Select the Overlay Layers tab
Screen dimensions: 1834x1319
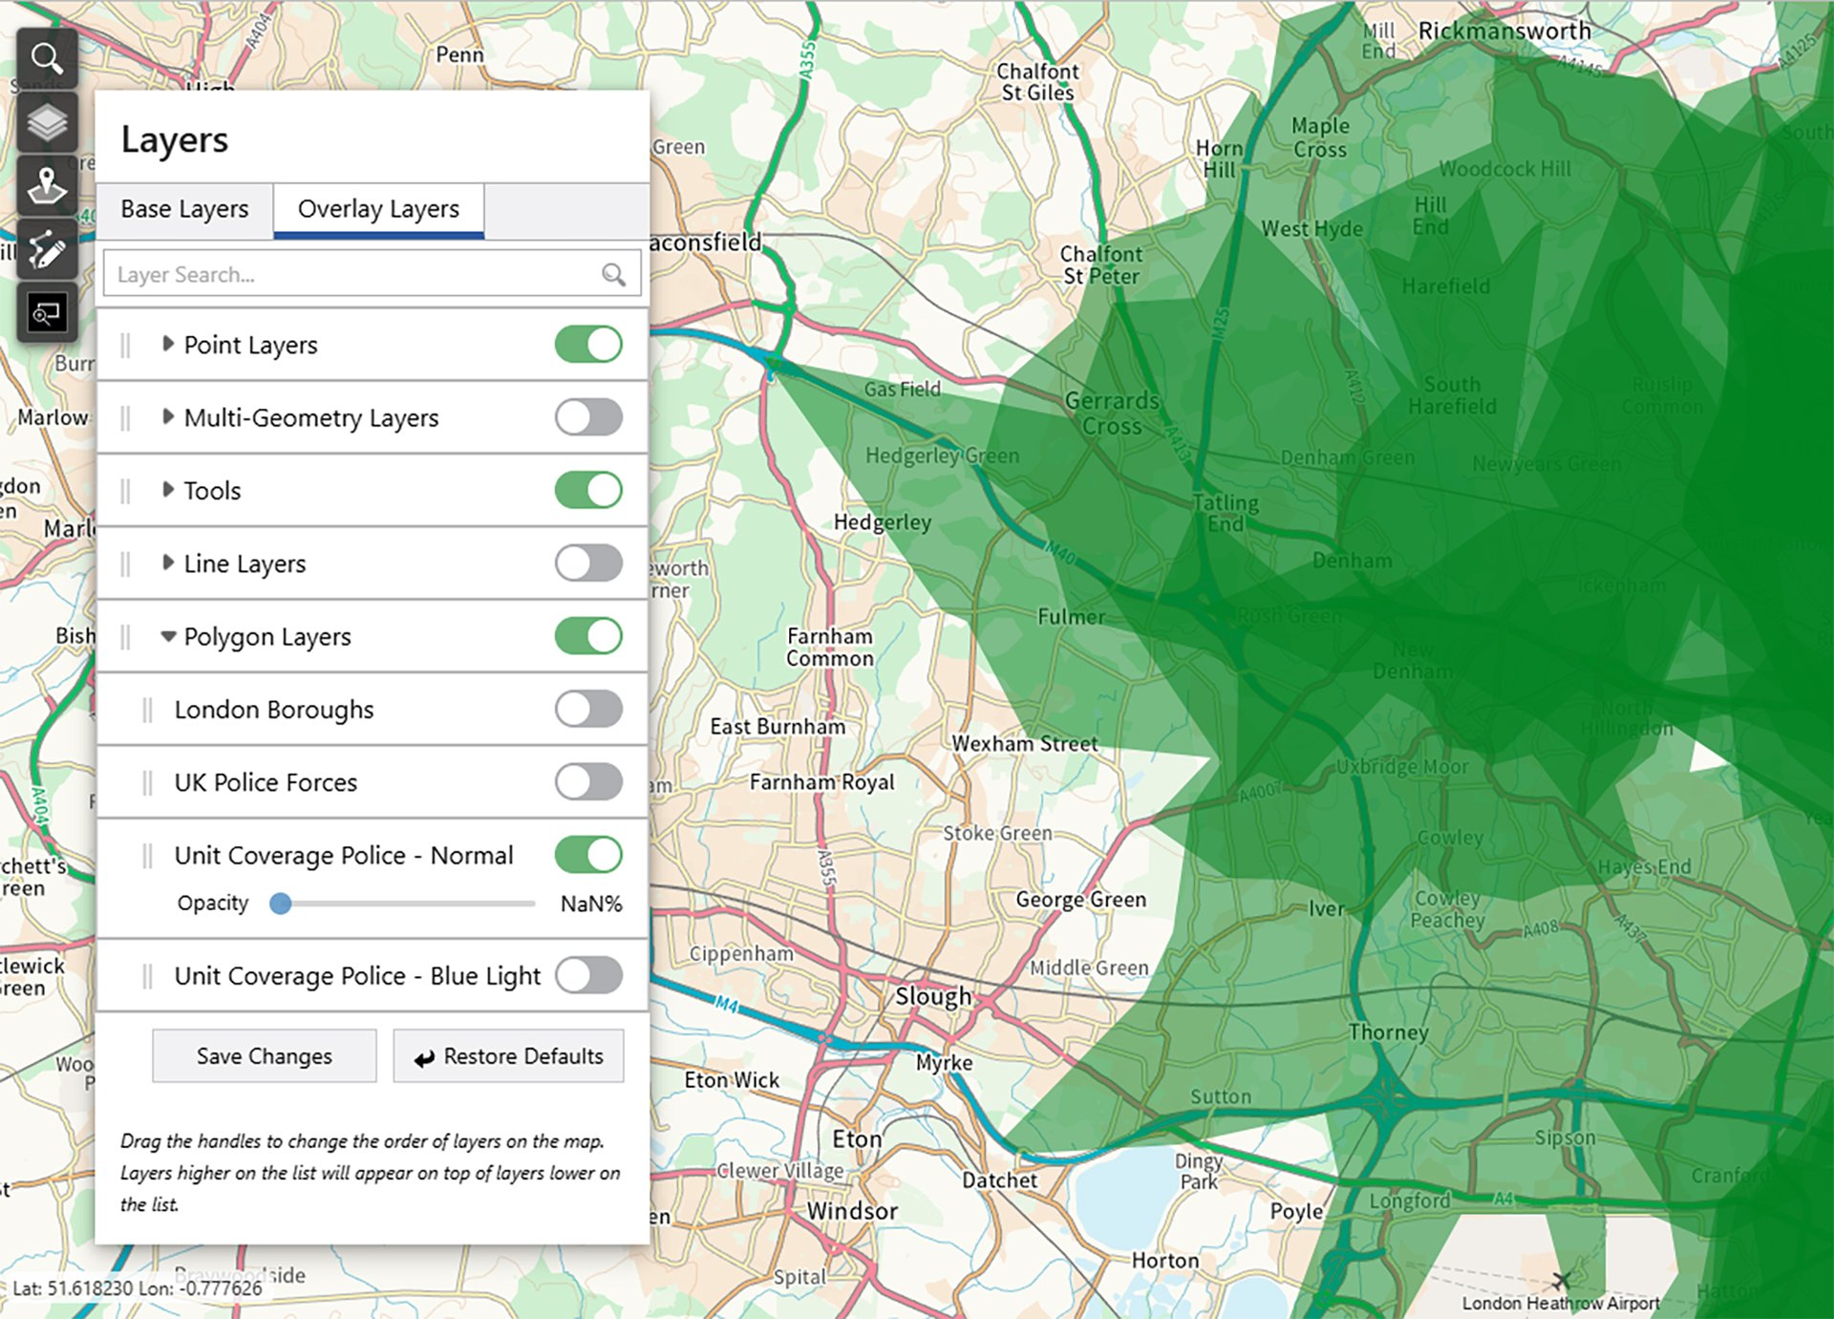(x=378, y=209)
